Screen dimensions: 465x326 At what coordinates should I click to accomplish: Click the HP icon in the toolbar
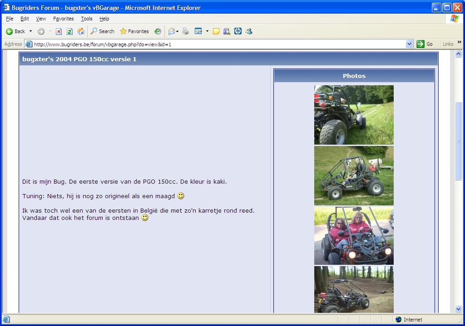pos(238,31)
